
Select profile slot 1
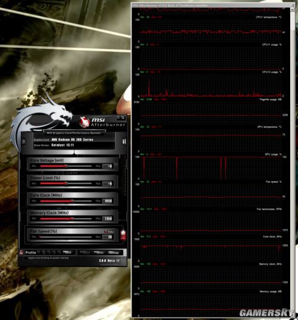point(39,252)
